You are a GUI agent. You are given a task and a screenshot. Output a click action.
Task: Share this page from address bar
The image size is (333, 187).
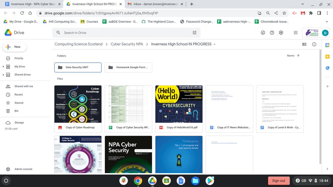coord(276,13)
